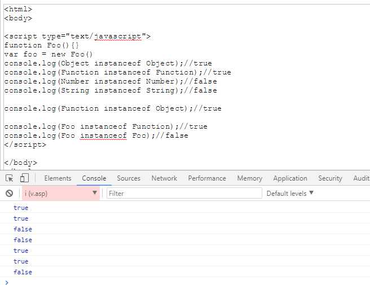The height and width of the screenshot is (285, 370).
Task: Select the second 'false' console output line
Action: [x=23, y=240]
